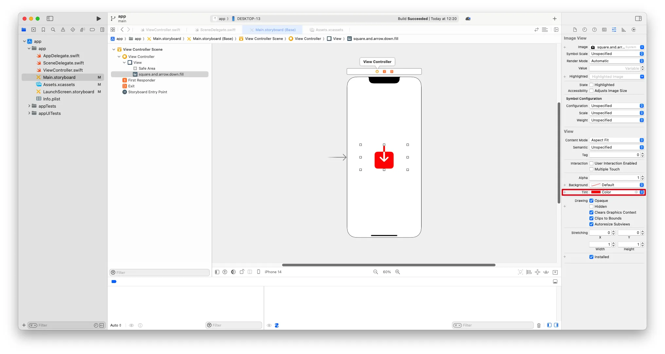Uncheck the Clips to Bounds checkbox
Viewport: 665px width, 354px height.
click(x=591, y=218)
